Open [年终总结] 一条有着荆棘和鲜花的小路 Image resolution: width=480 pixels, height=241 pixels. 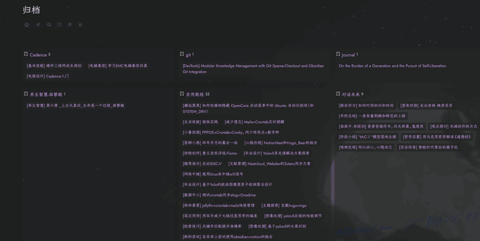point(372,116)
